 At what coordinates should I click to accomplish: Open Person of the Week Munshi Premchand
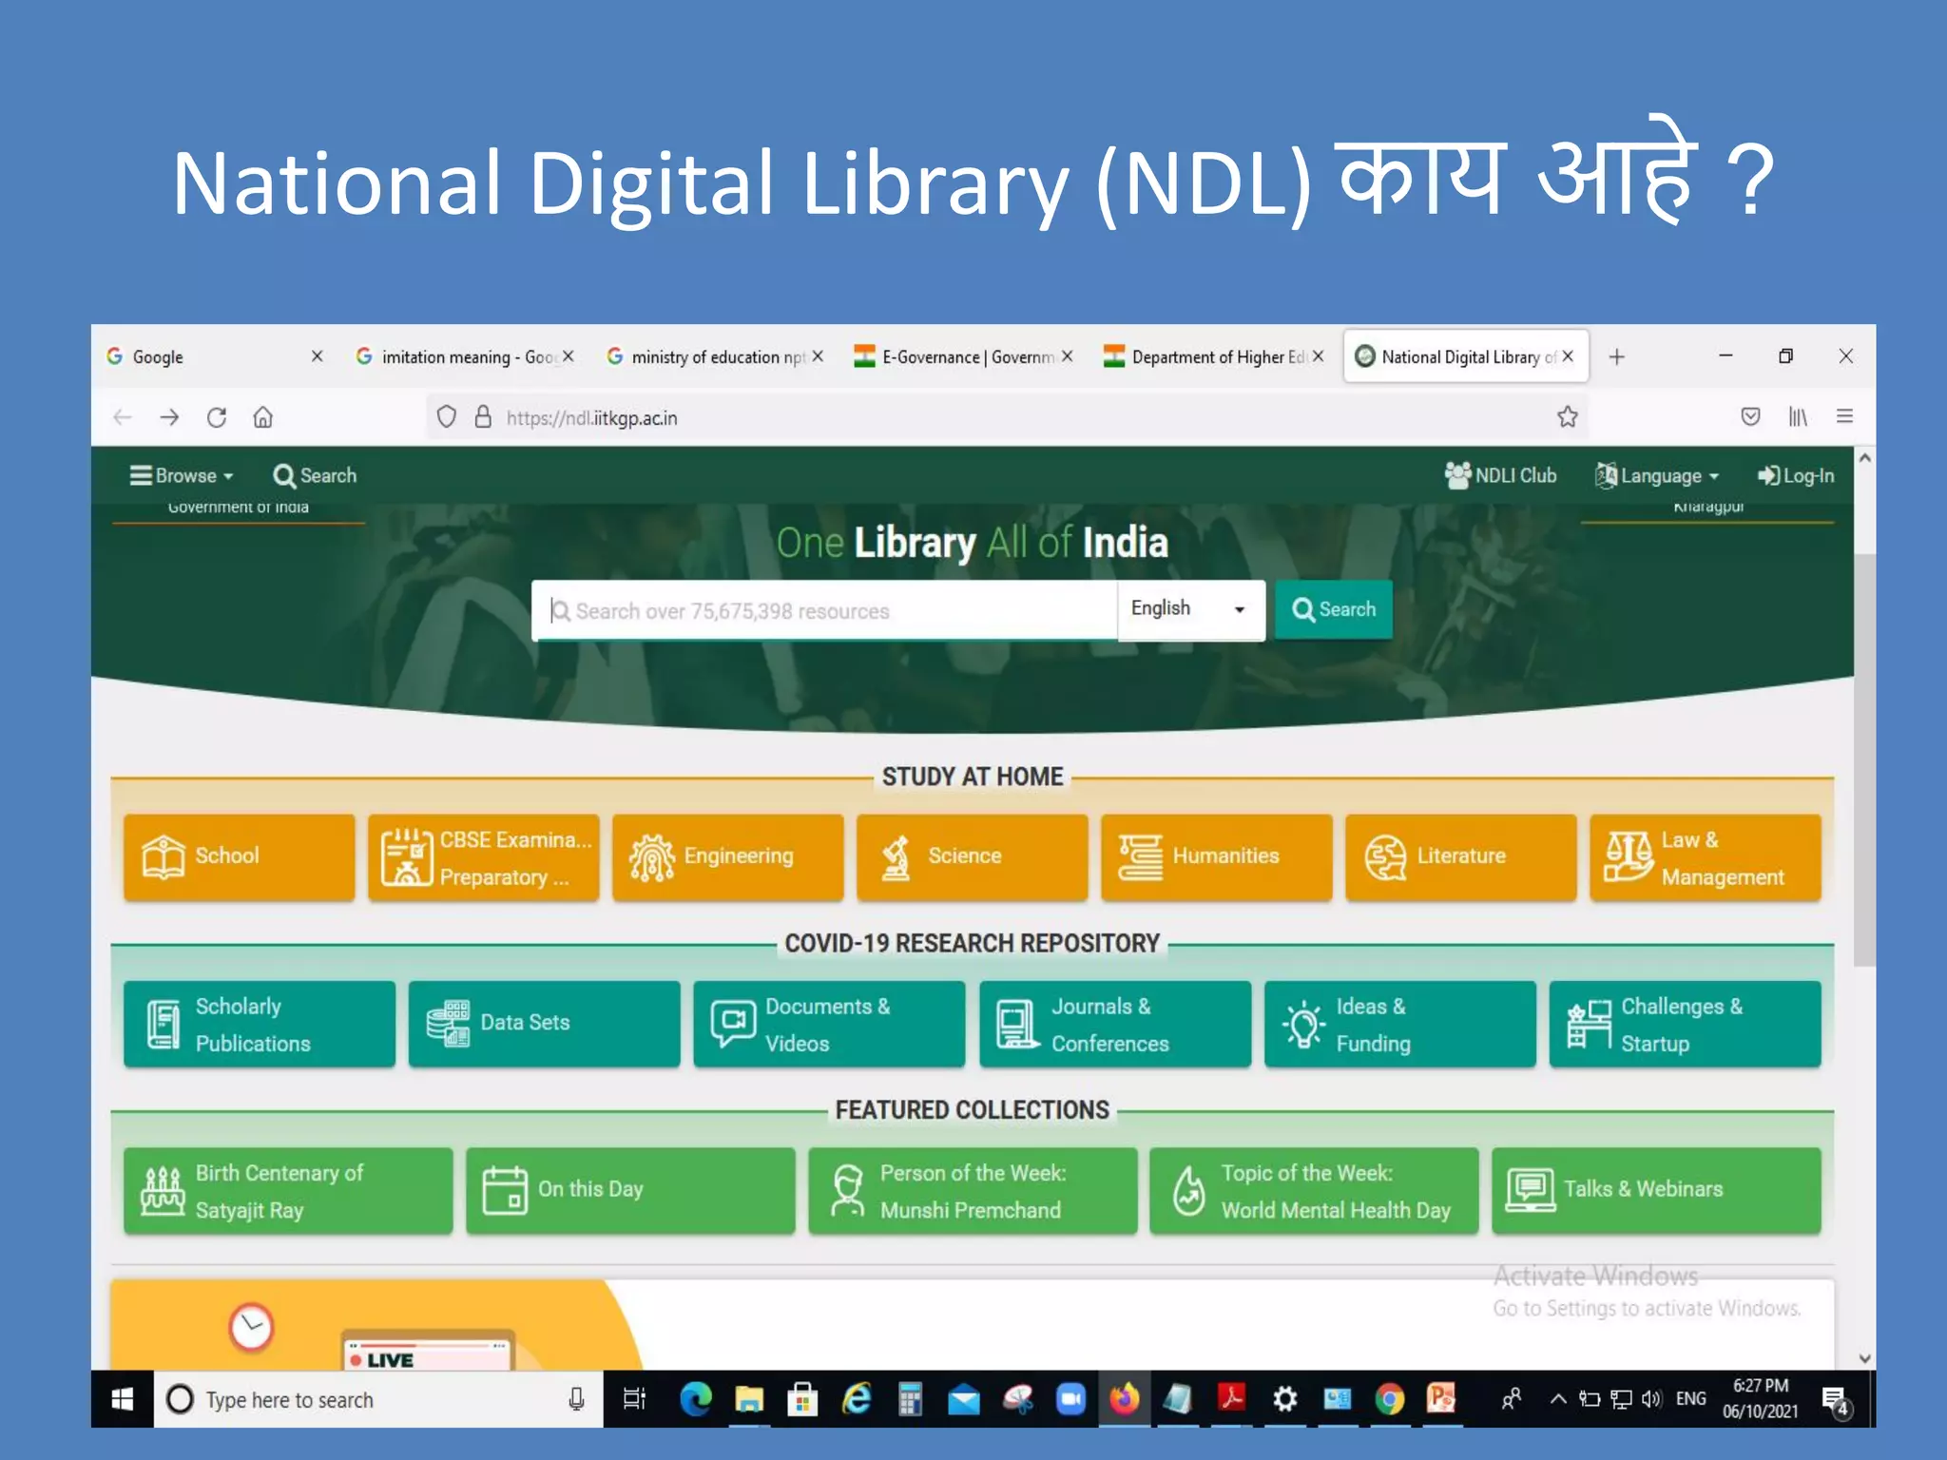click(x=973, y=1190)
